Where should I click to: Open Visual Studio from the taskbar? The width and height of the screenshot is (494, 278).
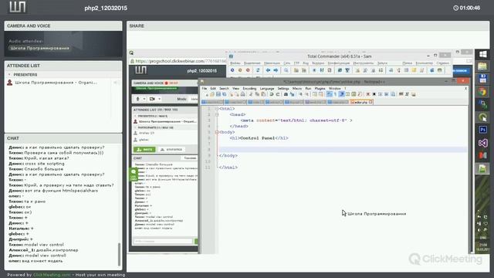click(482, 143)
